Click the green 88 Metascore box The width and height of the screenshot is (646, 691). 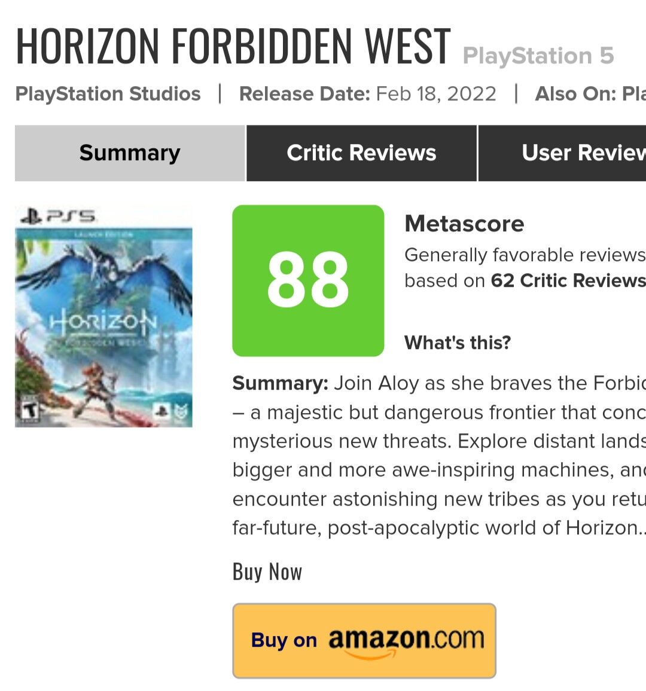click(x=308, y=280)
